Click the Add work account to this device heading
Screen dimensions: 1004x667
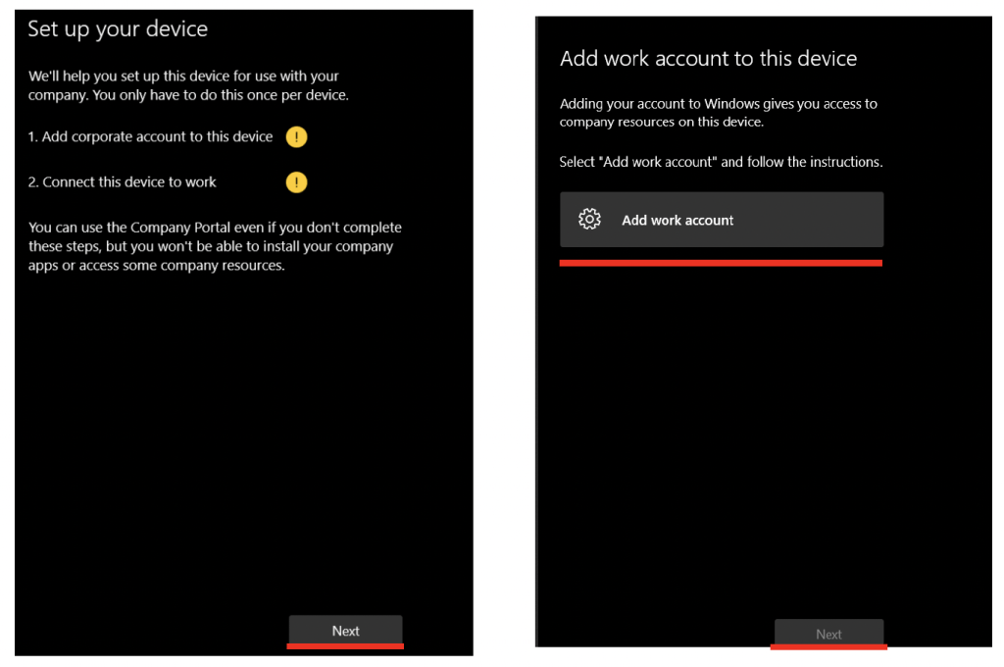coord(708,58)
